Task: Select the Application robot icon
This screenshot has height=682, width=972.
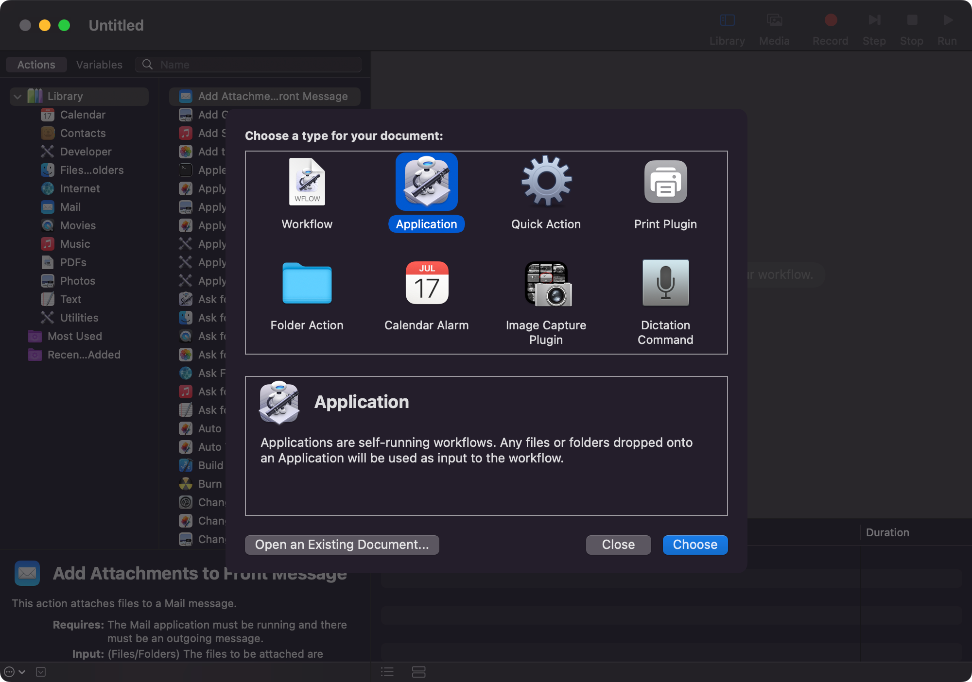Action: [x=426, y=182]
